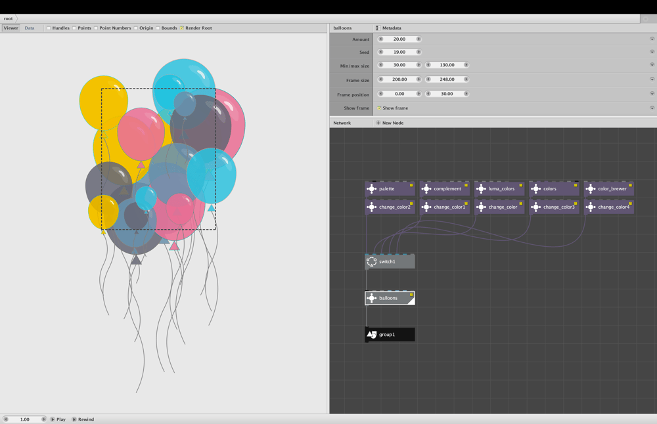Decrease the frame number stepper at bottom
Viewport: 657px width, 424px height.
(6, 419)
